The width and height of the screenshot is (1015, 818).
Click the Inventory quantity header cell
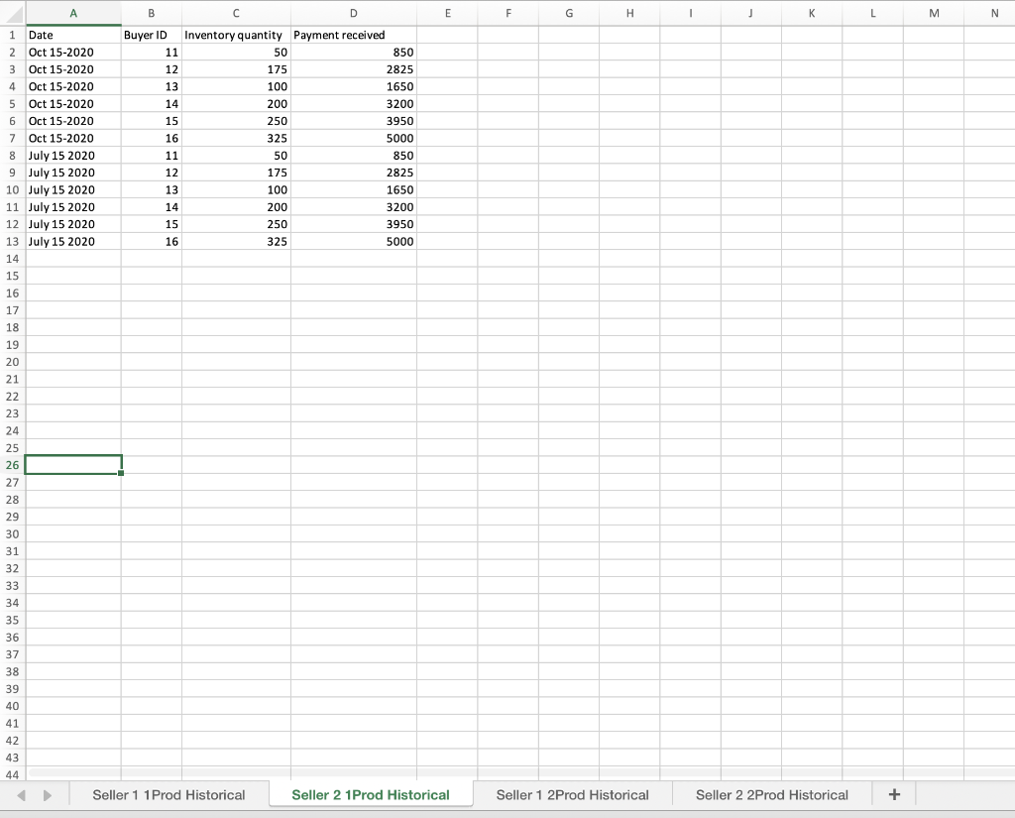point(235,35)
